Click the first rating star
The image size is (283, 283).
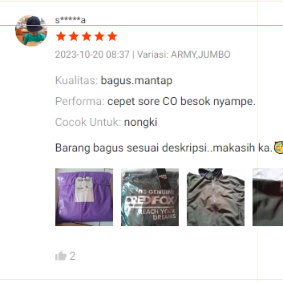point(61,36)
